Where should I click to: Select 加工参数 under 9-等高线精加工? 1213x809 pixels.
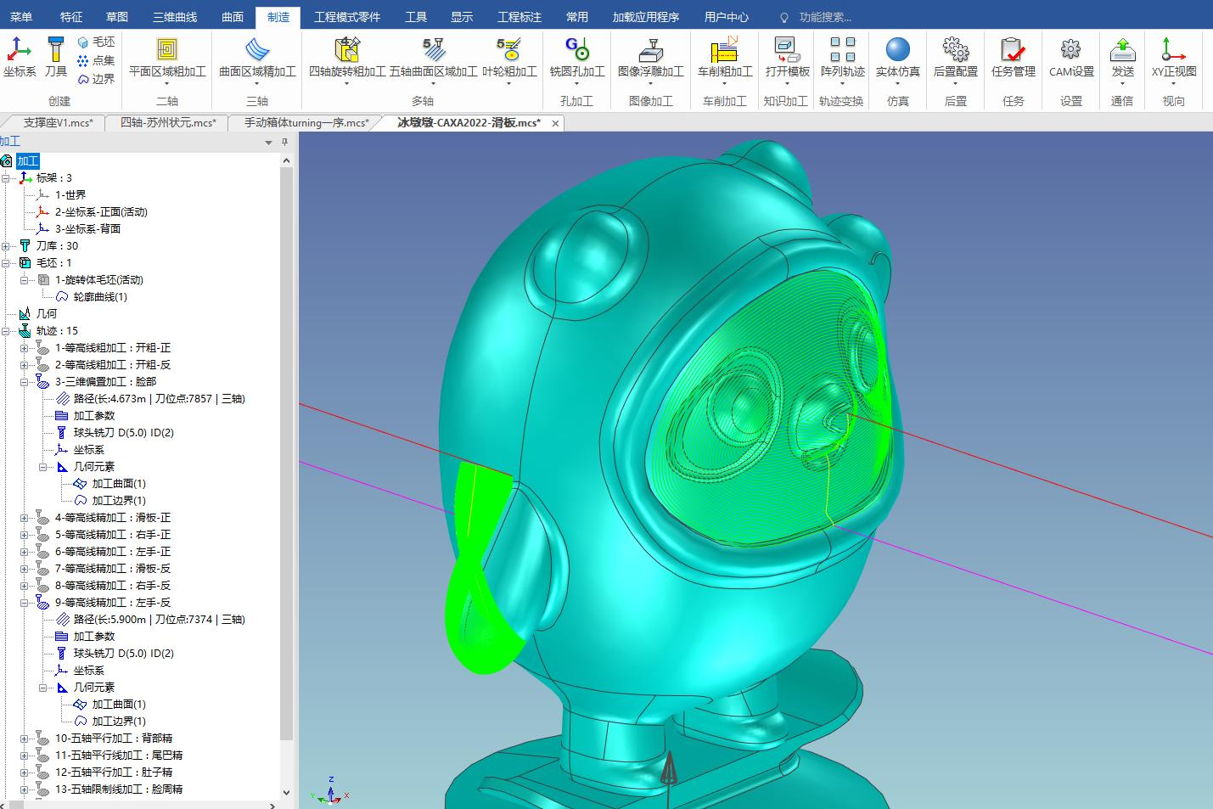tap(93, 637)
